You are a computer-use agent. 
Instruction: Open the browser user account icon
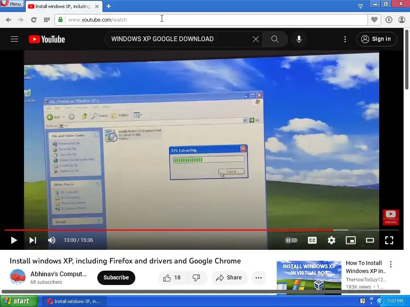coord(402,20)
